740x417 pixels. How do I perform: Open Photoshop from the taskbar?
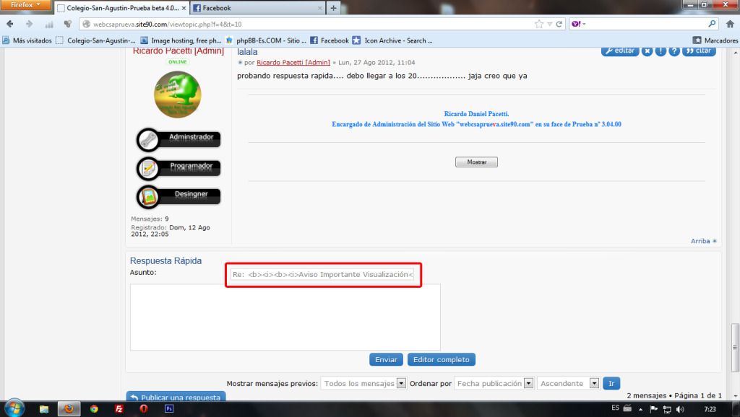point(168,408)
